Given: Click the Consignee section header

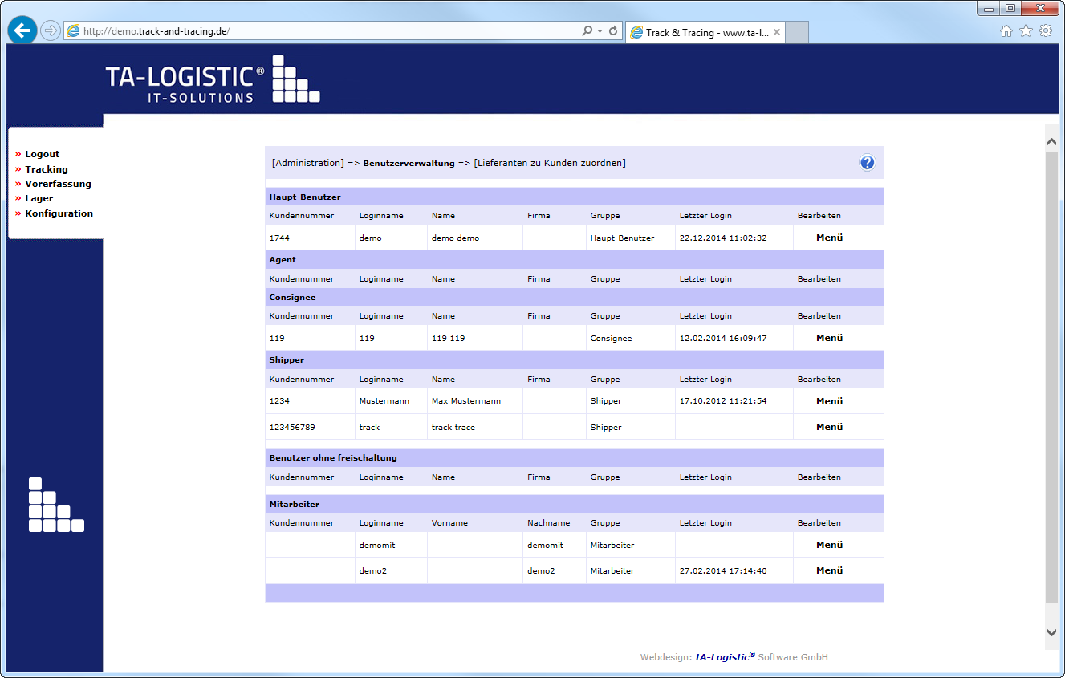Looking at the screenshot, I should (x=575, y=297).
